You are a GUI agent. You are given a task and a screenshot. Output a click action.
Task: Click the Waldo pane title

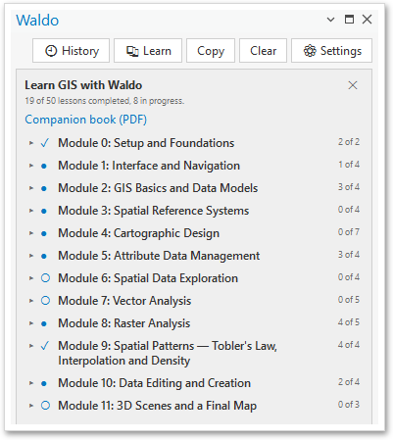coord(37,21)
